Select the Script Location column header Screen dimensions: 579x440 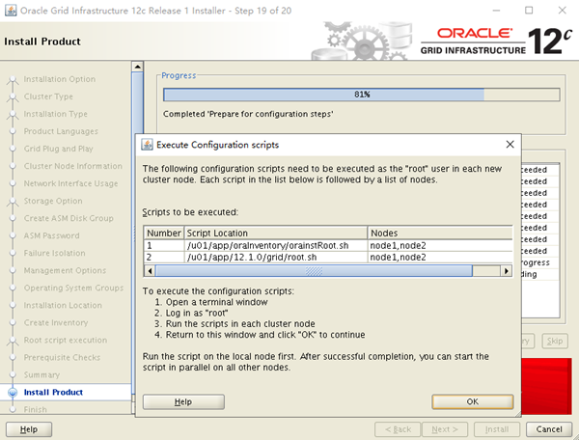pos(275,233)
